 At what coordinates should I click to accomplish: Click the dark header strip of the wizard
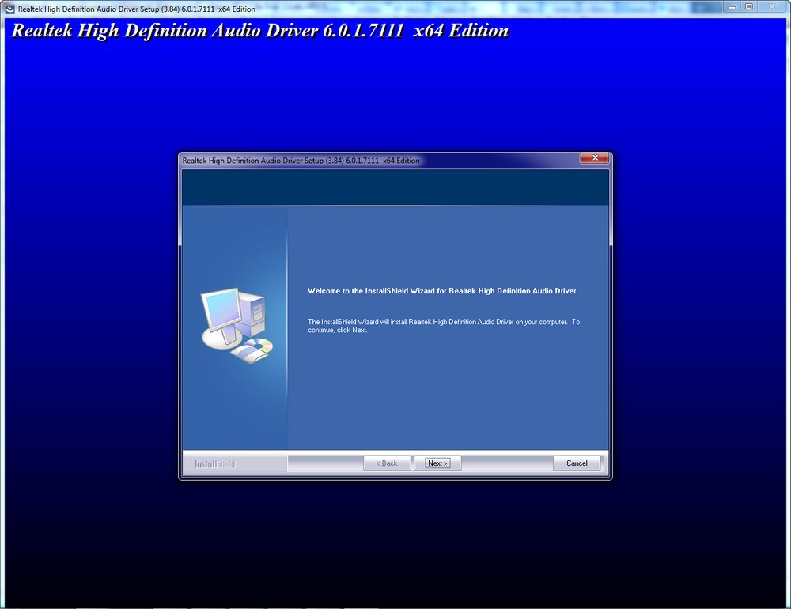(x=395, y=186)
